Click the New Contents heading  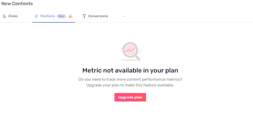tap(17, 4)
